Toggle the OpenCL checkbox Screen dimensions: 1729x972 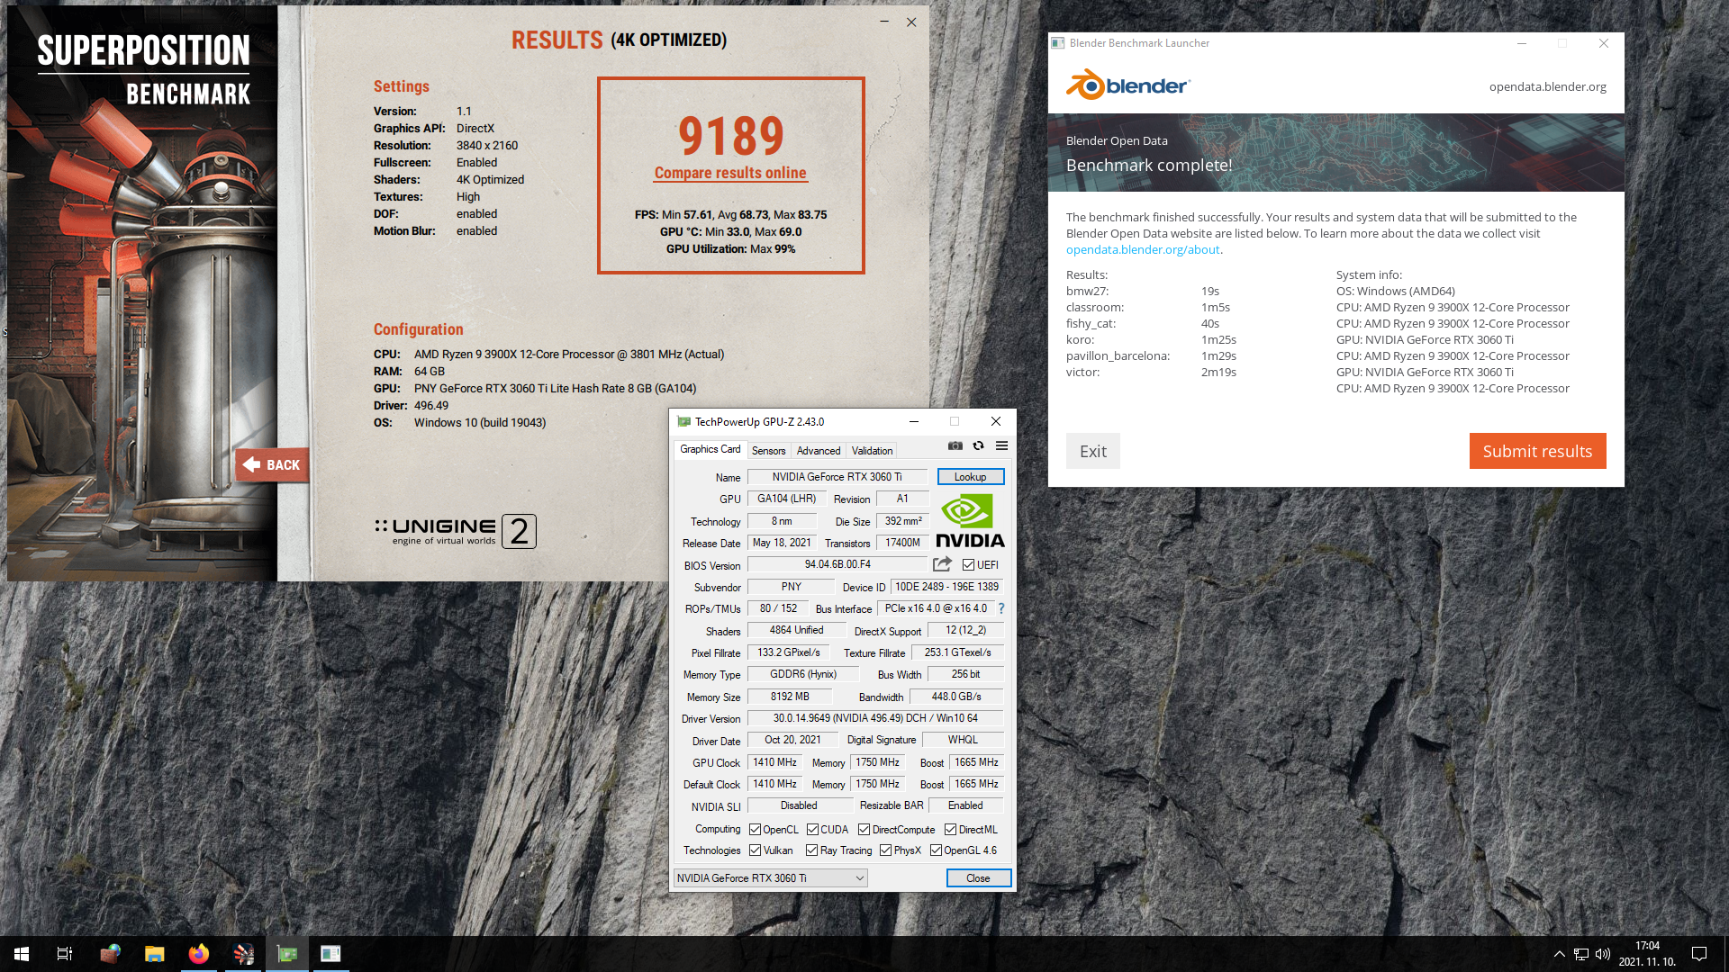[x=755, y=830]
